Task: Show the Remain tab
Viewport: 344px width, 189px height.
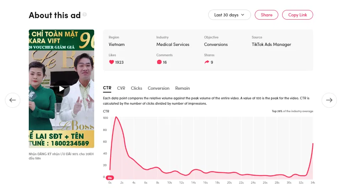Action: tap(182, 88)
